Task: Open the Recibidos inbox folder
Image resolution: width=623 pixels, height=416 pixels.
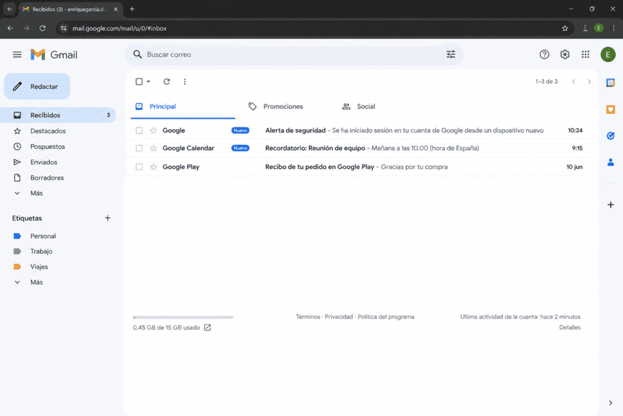Action: click(58, 115)
